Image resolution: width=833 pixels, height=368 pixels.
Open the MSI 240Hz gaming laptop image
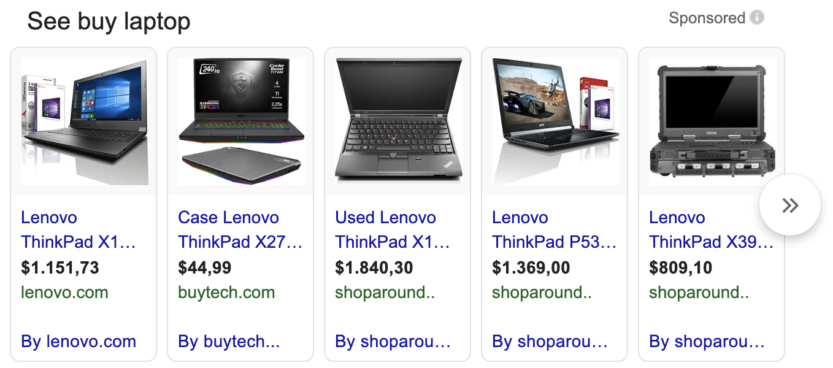tap(241, 121)
